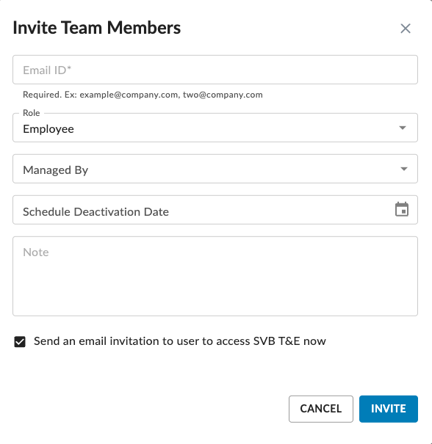432x444 pixels.
Task: Open the Managed By dropdown
Action: (x=215, y=169)
